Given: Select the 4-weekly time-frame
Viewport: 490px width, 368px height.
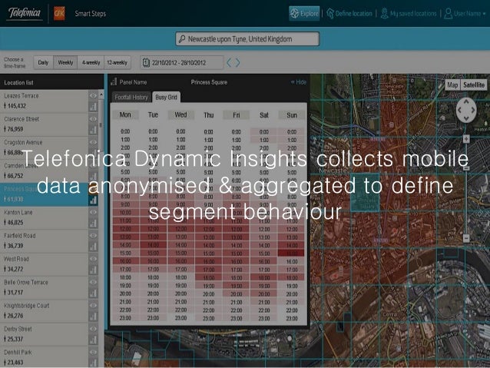Looking at the screenshot, I should point(91,62).
